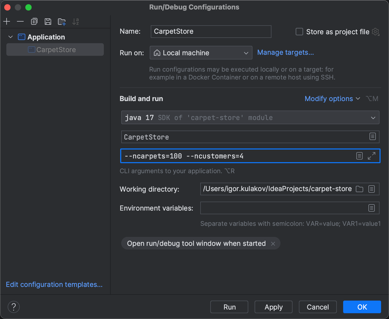Sort configurations alphabetically
The height and width of the screenshot is (319, 389).
(76, 21)
